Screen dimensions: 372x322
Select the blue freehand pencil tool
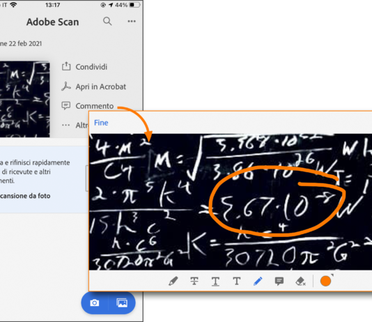pos(258,281)
